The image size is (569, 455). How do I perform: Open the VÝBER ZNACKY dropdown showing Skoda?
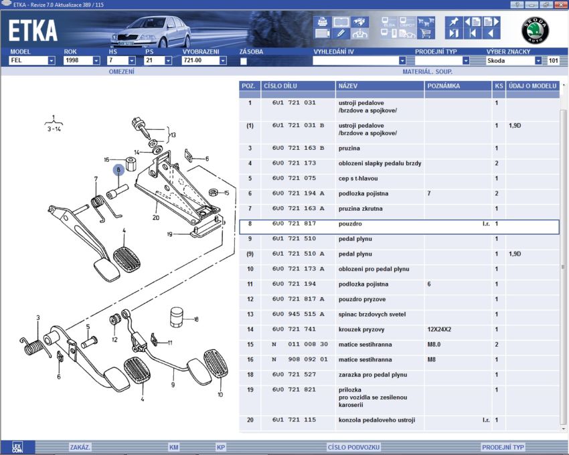click(513, 61)
